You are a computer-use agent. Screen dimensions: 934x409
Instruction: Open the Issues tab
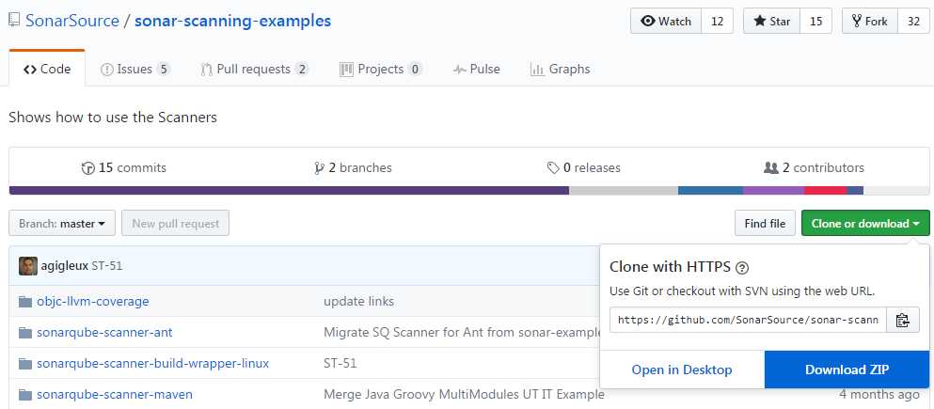point(135,69)
